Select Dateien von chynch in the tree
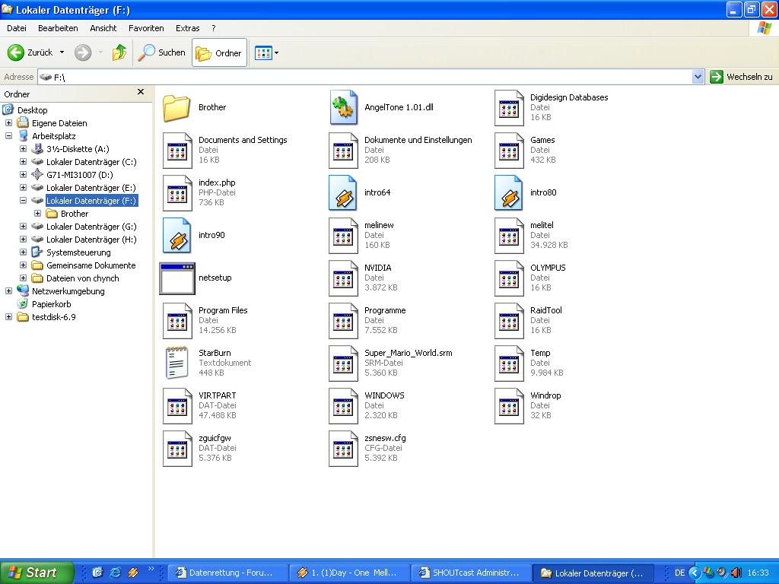Screen dimensions: 779x584 (x=82, y=278)
